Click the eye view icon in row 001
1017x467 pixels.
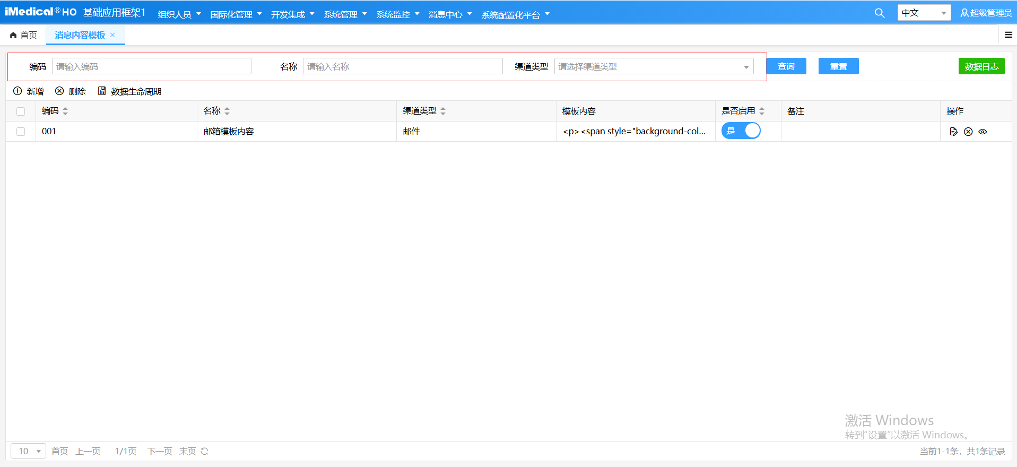(x=983, y=132)
